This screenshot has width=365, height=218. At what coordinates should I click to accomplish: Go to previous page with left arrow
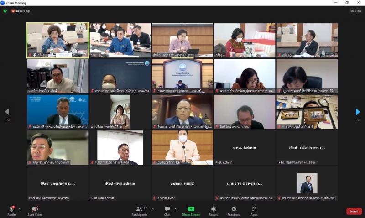click(7, 112)
